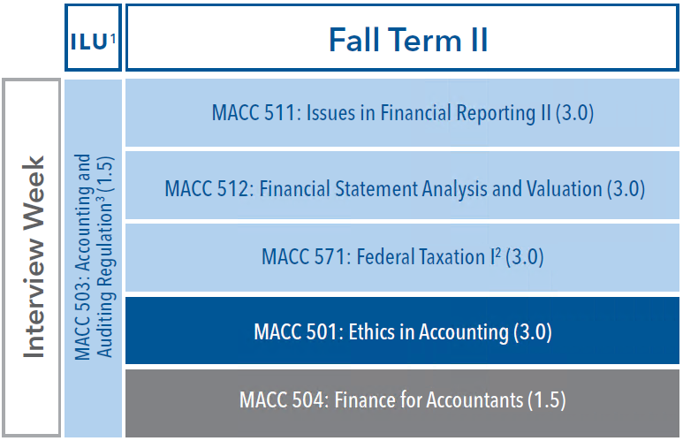The width and height of the screenshot is (683, 441).
Task: Click the (3.0) credits on MACC 511
Action: click(x=574, y=113)
